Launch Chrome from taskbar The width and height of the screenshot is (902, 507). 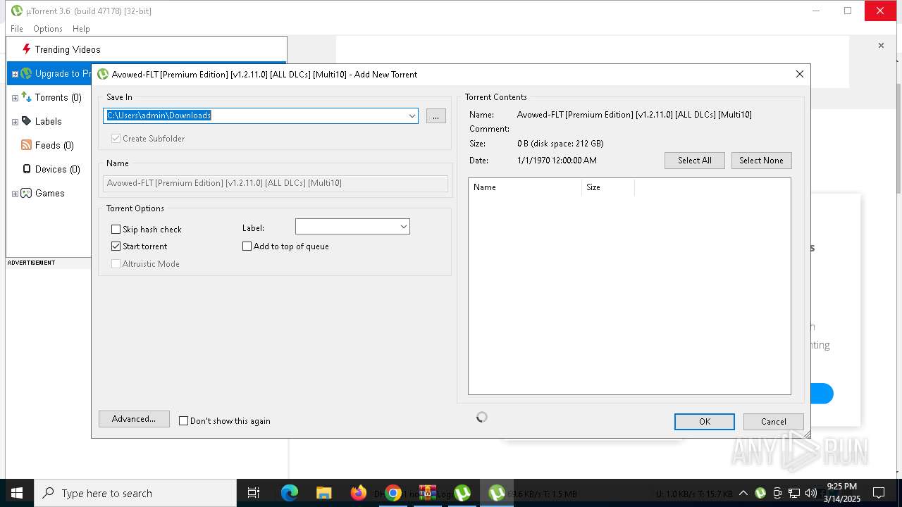393,493
